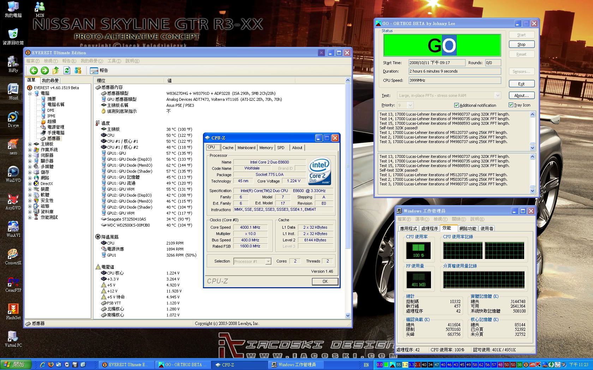Open the 工具 menu in EVEREST

click(114, 61)
